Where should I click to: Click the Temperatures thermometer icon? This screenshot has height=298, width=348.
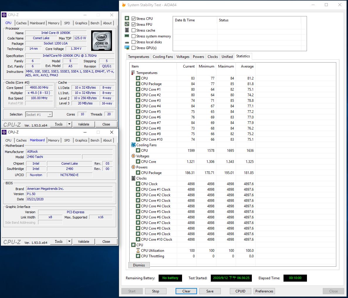pyautogui.click(x=133, y=73)
